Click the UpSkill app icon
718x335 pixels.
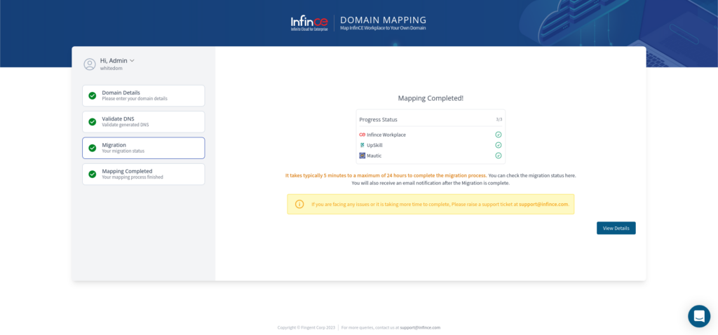click(363, 145)
